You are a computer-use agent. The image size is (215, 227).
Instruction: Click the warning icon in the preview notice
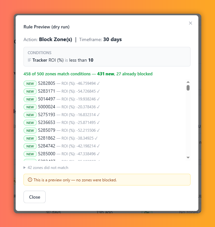(30, 180)
